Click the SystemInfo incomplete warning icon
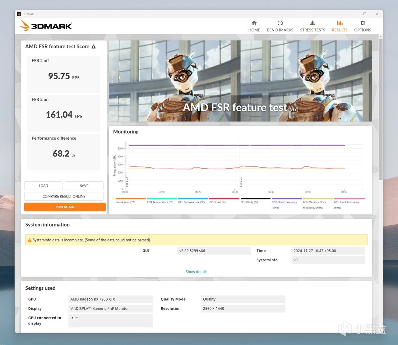398x345 pixels. point(30,240)
